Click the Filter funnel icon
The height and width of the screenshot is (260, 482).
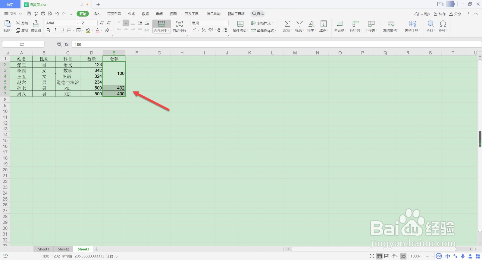[x=299, y=24]
